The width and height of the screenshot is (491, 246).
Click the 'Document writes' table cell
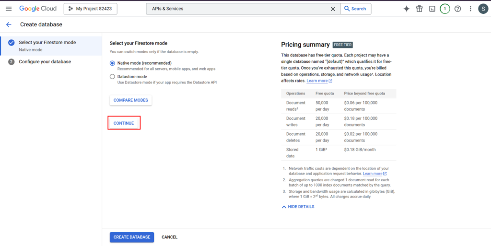coord(295,121)
